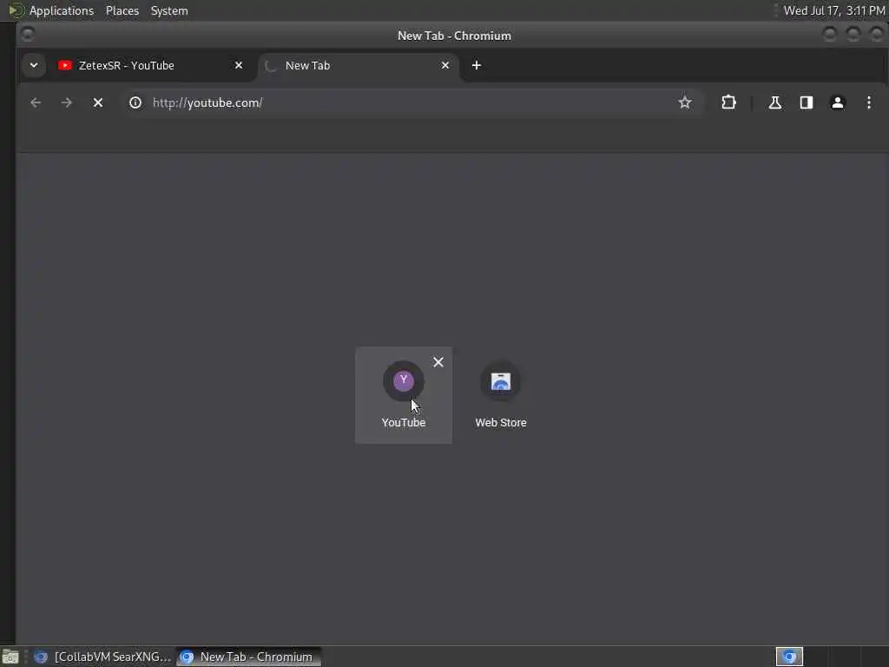Open the window menu icon in title bar
Image resolution: width=889 pixels, height=667 pixels.
click(x=27, y=35)
